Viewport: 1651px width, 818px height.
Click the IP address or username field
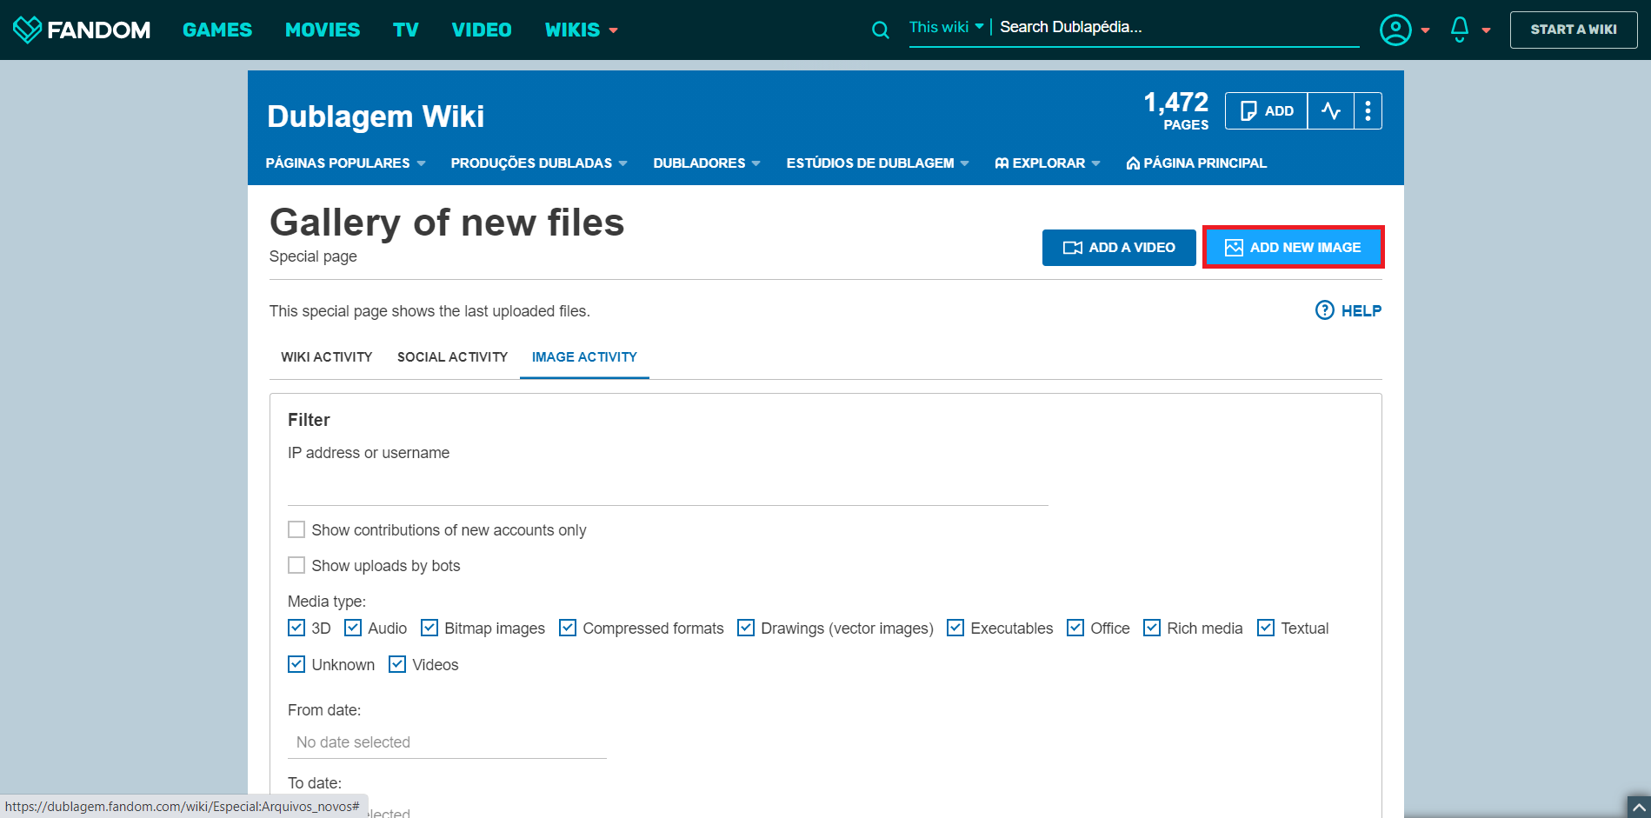pos(668,487)
